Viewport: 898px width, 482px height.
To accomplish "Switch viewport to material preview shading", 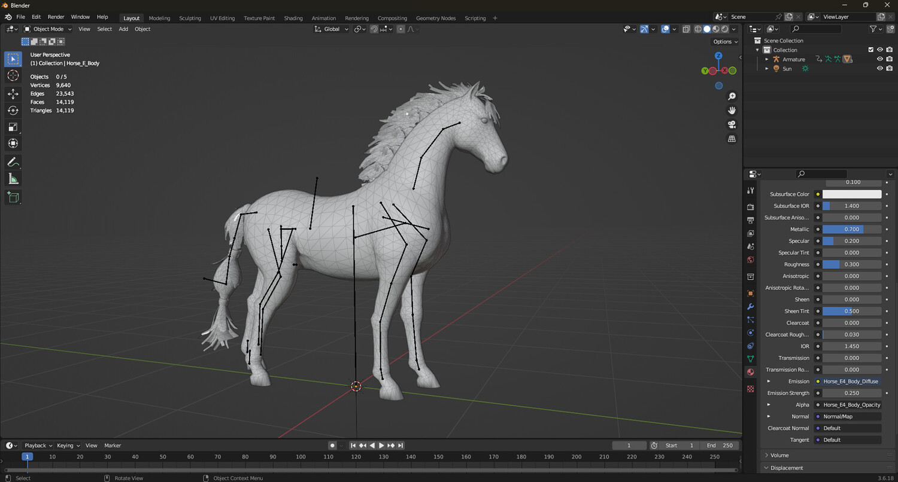I will point(716,29).
